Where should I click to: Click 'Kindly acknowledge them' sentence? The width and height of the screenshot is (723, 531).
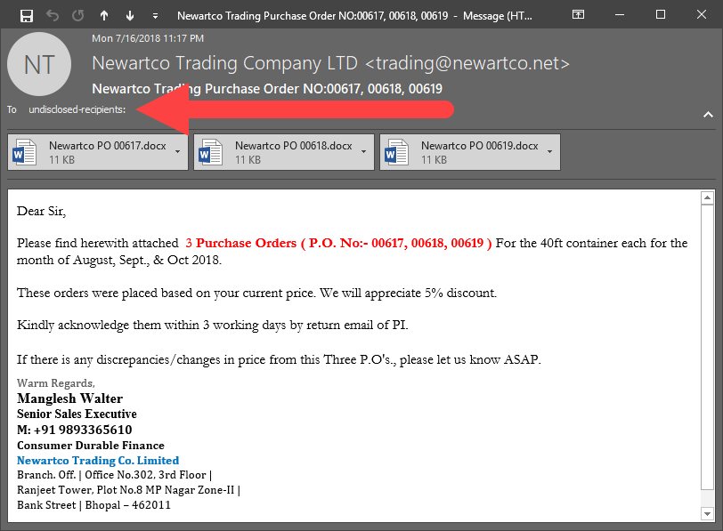point(213,326)
